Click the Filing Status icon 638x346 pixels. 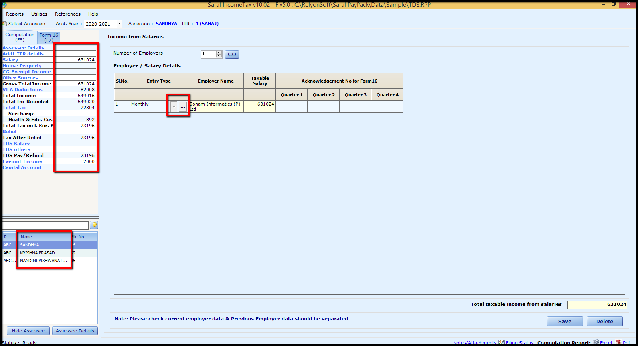pyautogui.click(x=502, y=342)
